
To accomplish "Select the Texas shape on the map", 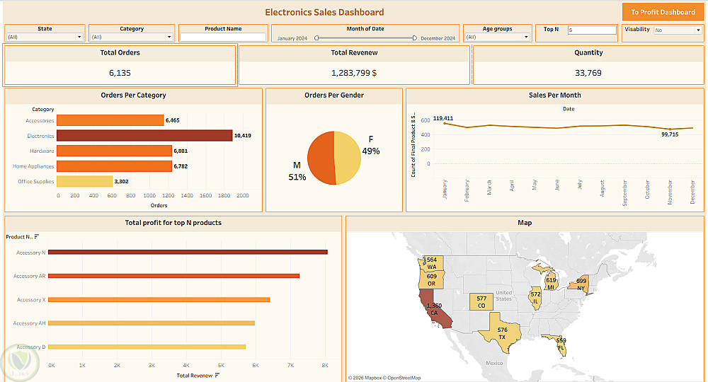I will coord(501,333).
